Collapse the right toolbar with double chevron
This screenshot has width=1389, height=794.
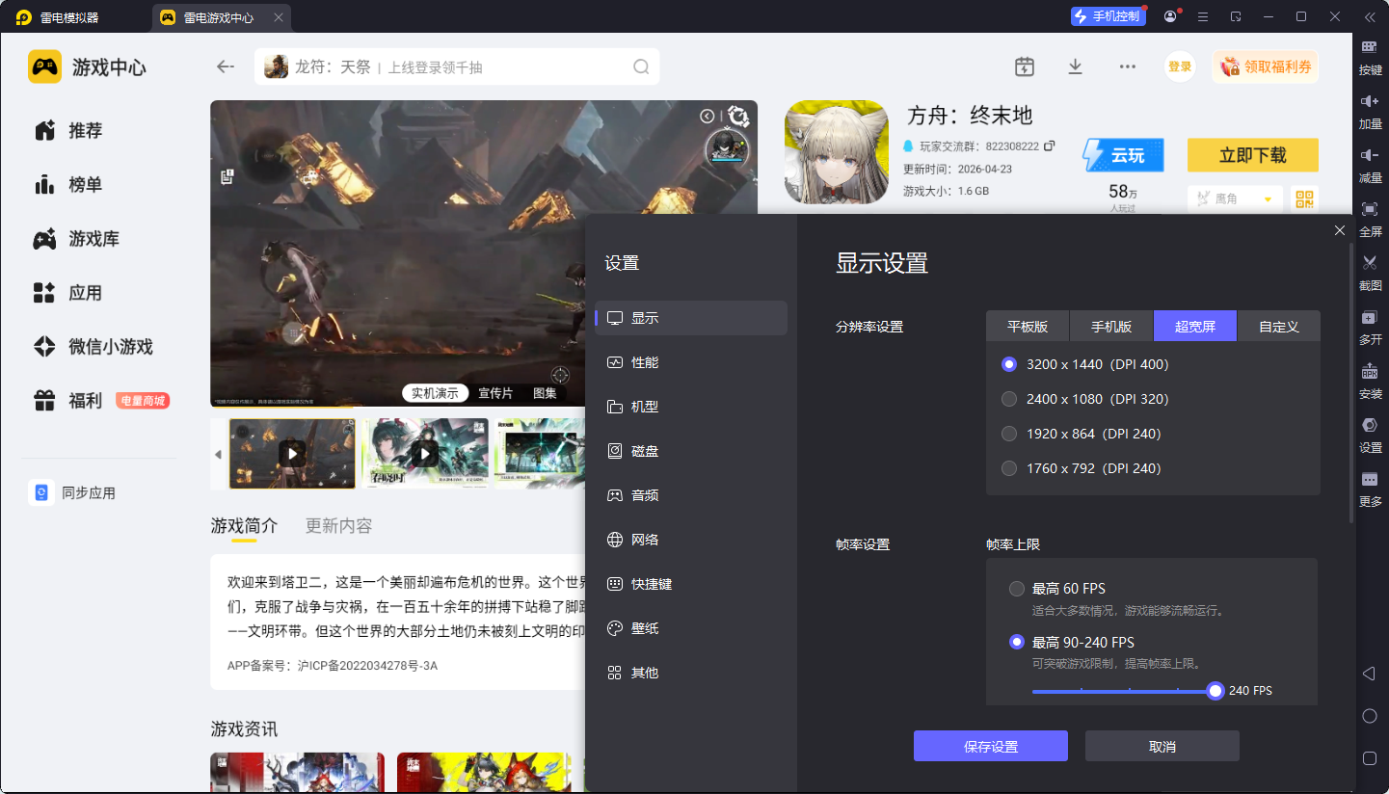(x=1370, y=16)
